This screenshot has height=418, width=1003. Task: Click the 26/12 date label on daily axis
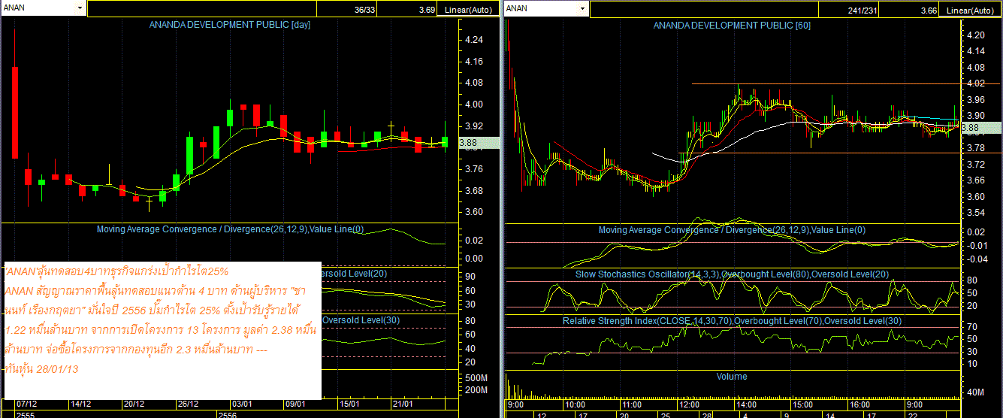[x=188, y=404]
